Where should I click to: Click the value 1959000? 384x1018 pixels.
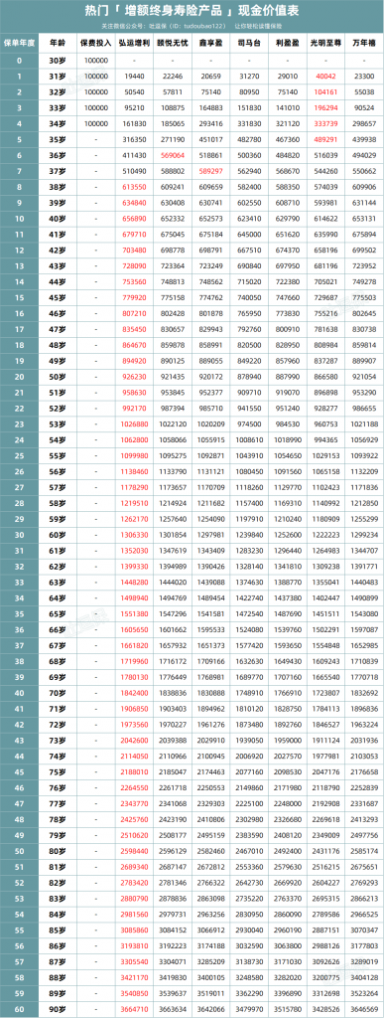point(286,740)
